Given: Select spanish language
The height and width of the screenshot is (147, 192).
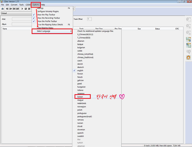Looking at the screenshot, I should pos(97,133).
